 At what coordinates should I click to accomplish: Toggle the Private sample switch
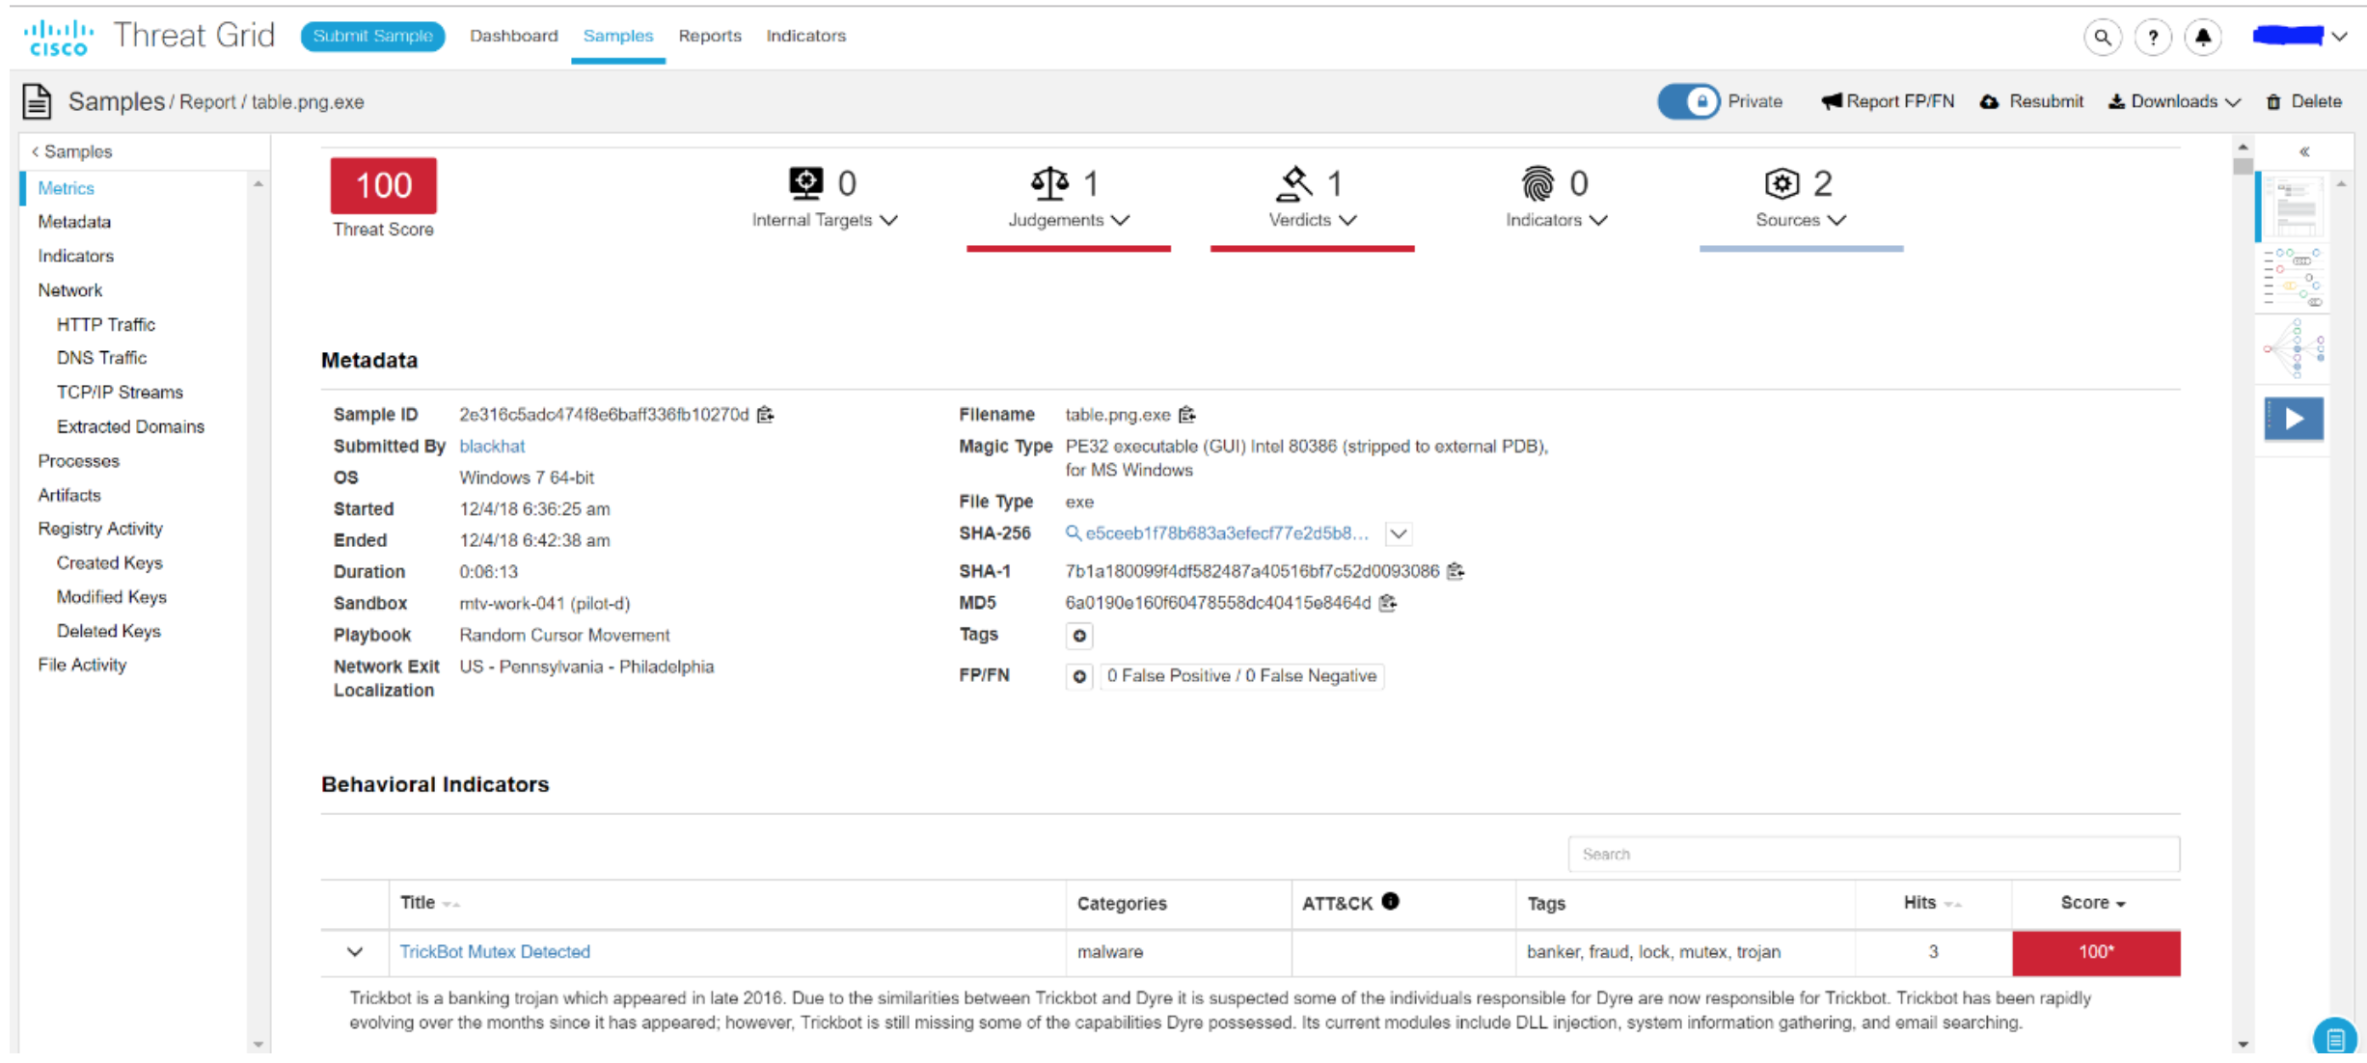(1688, 101)
